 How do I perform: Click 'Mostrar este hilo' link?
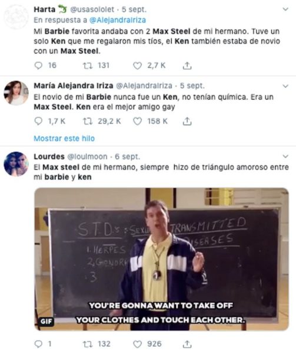64,139
